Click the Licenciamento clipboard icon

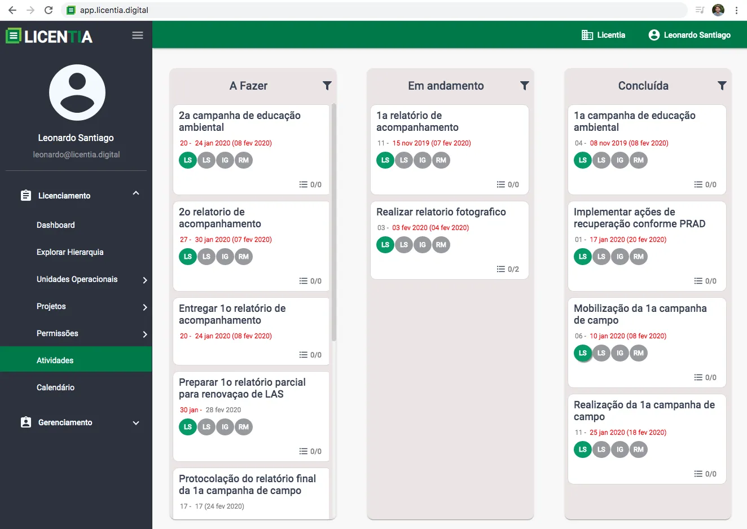coord(26,196)
